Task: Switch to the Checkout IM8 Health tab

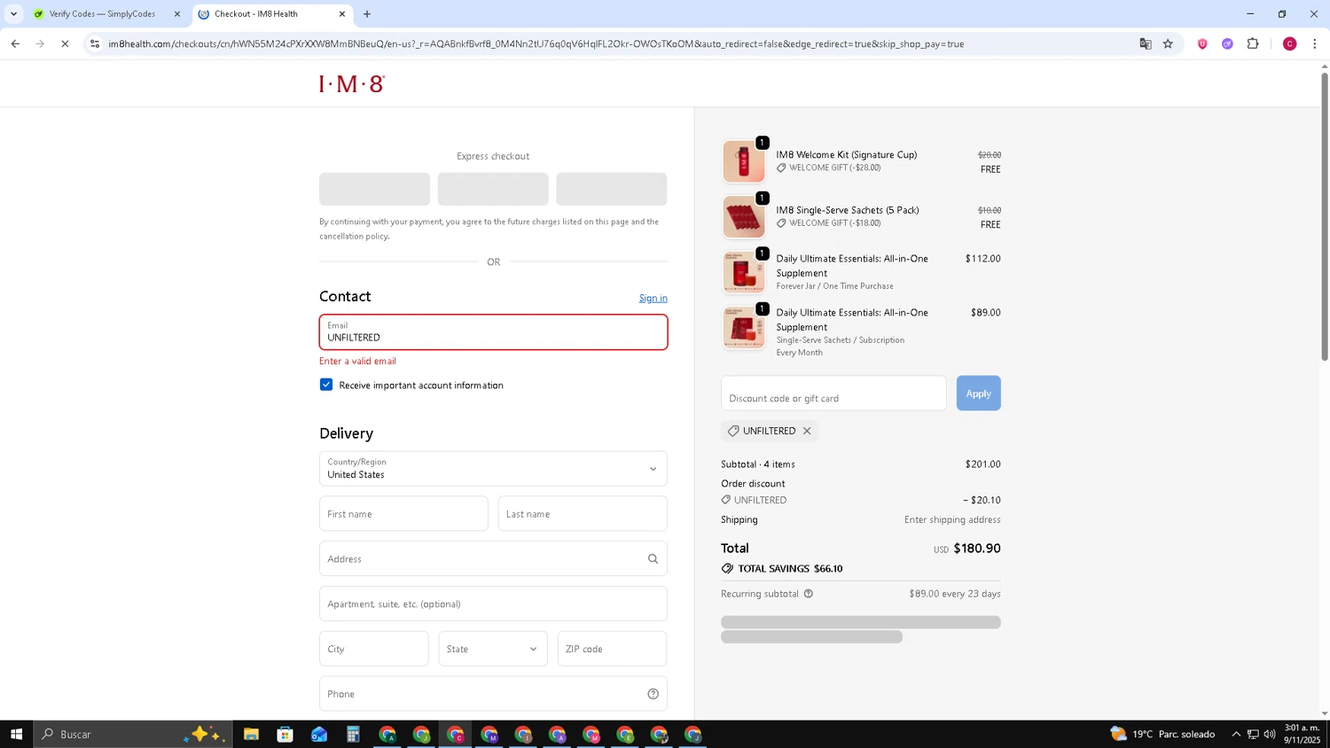Action: point(270,14)
